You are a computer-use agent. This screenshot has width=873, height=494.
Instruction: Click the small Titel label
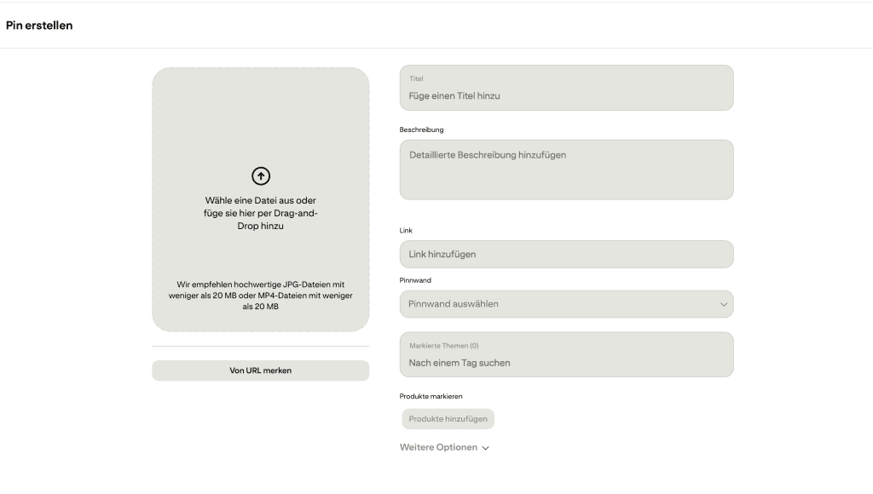tap(416, 79)
